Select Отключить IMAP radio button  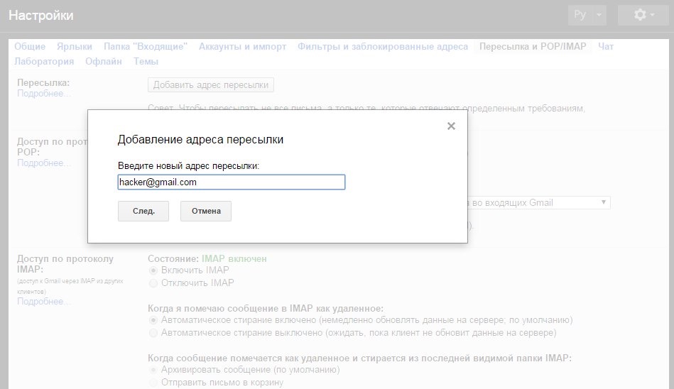(153, 283)
